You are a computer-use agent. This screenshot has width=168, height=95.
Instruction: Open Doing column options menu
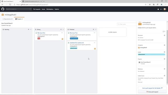point(63,29)
